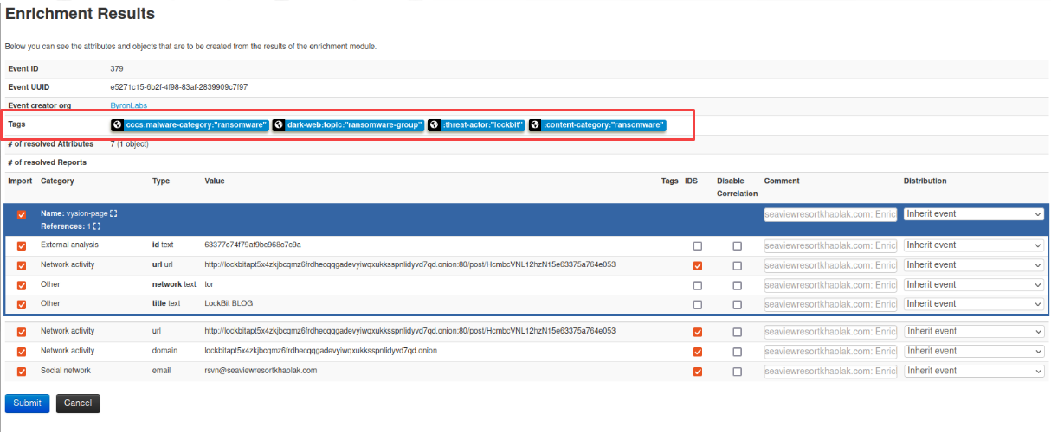Click the ByronLabs organisation link
This screenshot has height=432, width=1051.
coord(130,105)
